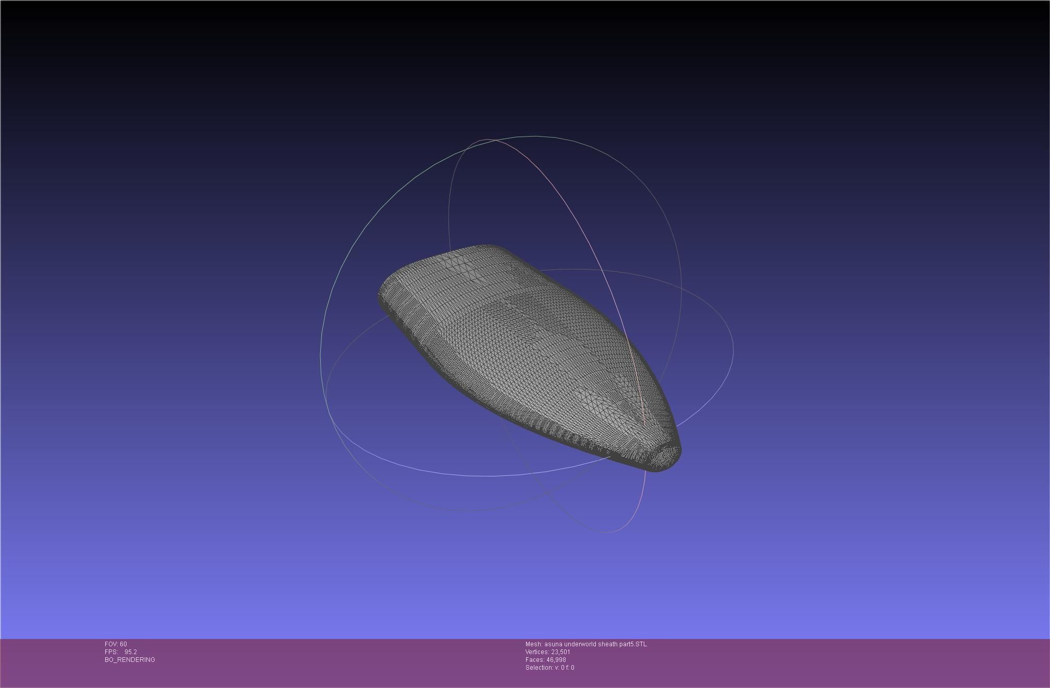Click the Selection v: 0 f: 0 text
This screenshot has width=1050, height=688.
(x=549, y=668)
